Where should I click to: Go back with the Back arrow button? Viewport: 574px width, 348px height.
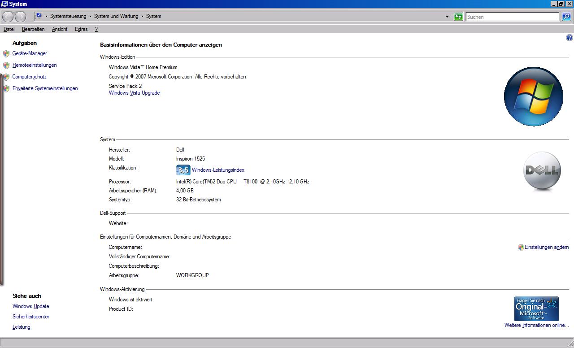tap(8, 17)
